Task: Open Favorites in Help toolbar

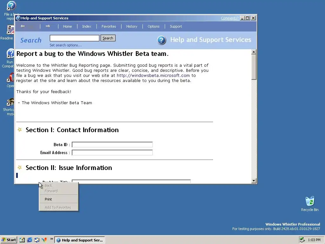Action: 109,26
